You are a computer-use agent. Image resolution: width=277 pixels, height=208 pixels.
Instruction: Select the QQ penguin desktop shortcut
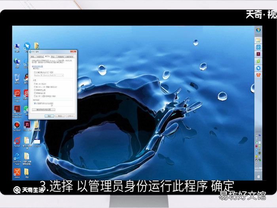tap(26, 79)
